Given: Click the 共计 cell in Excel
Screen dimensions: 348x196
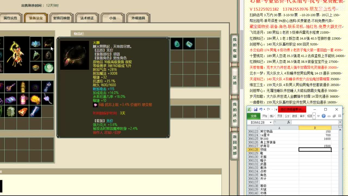Looking at the screenshot, I should click(279, 179).
